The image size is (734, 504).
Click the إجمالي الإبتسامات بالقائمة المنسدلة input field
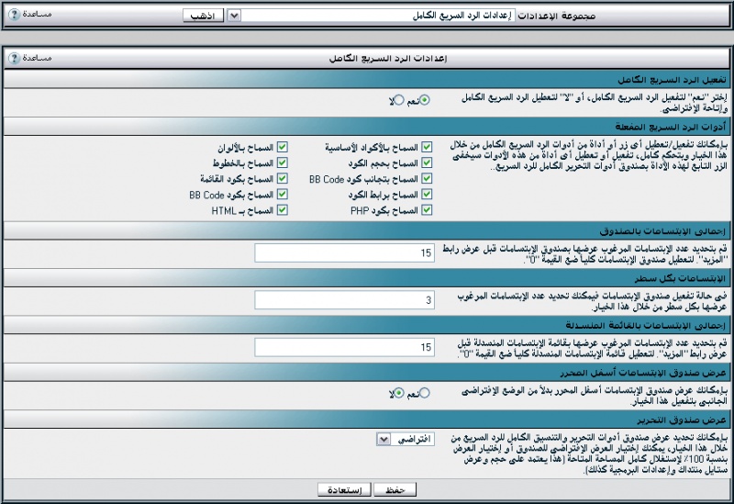343,347
